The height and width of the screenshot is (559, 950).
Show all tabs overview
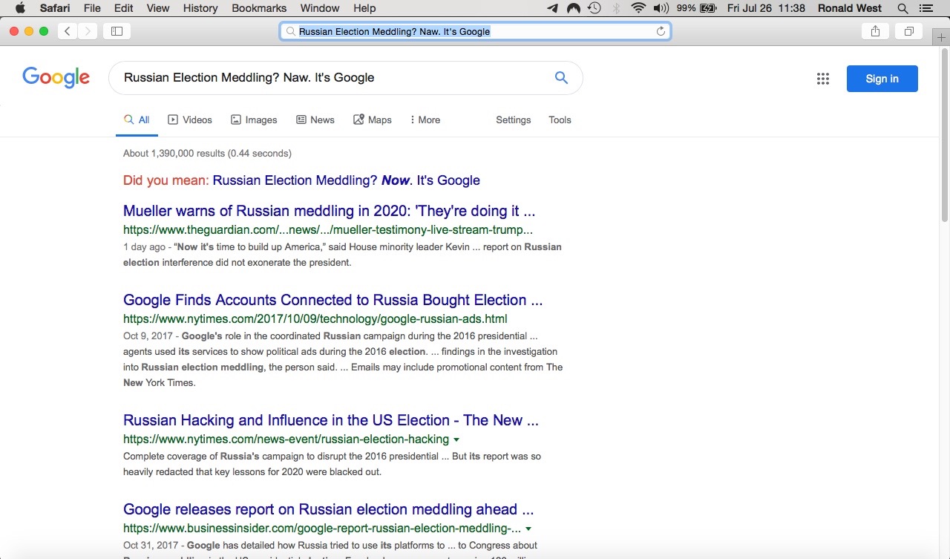pyautogui.click(x=908, y=31)
